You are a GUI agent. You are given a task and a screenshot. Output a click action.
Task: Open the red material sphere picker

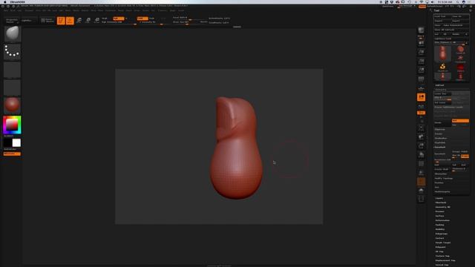point(13,105)
